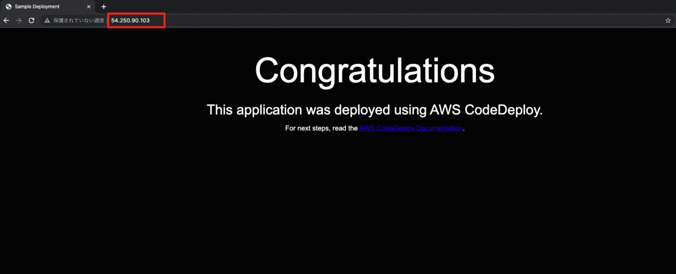
Task: Open a new tab with the plus button
Action: 104,7
